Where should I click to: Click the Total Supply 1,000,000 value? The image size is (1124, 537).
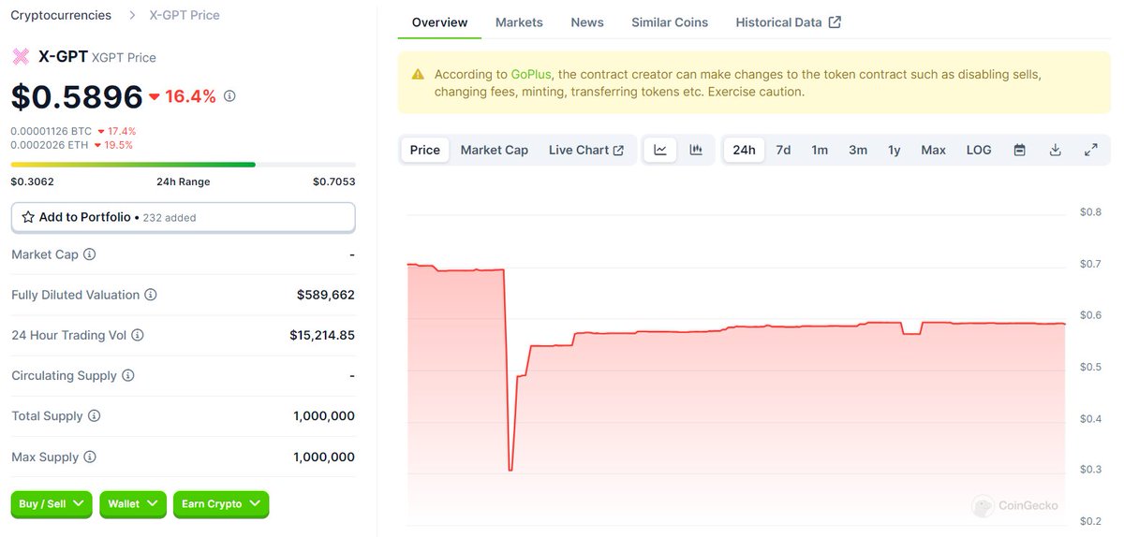pyautogui.click(x=324, y=416)
